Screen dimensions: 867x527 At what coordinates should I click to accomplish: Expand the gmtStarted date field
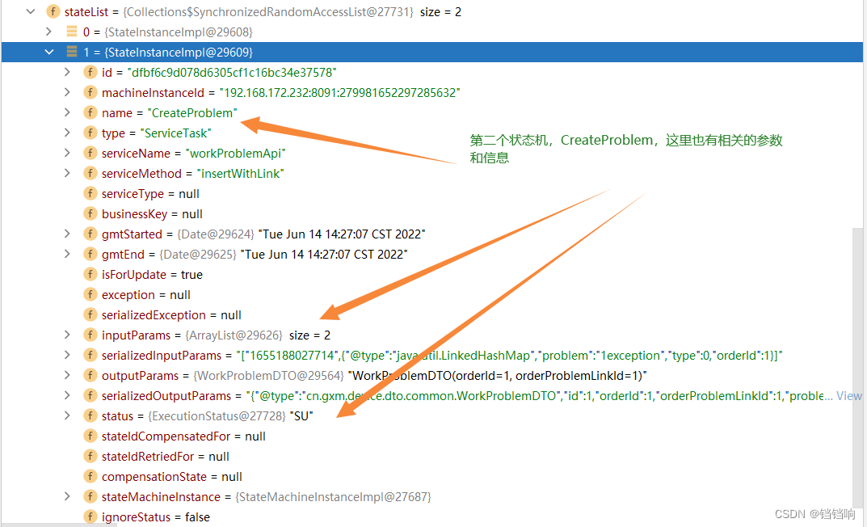(x=67, y=234)
